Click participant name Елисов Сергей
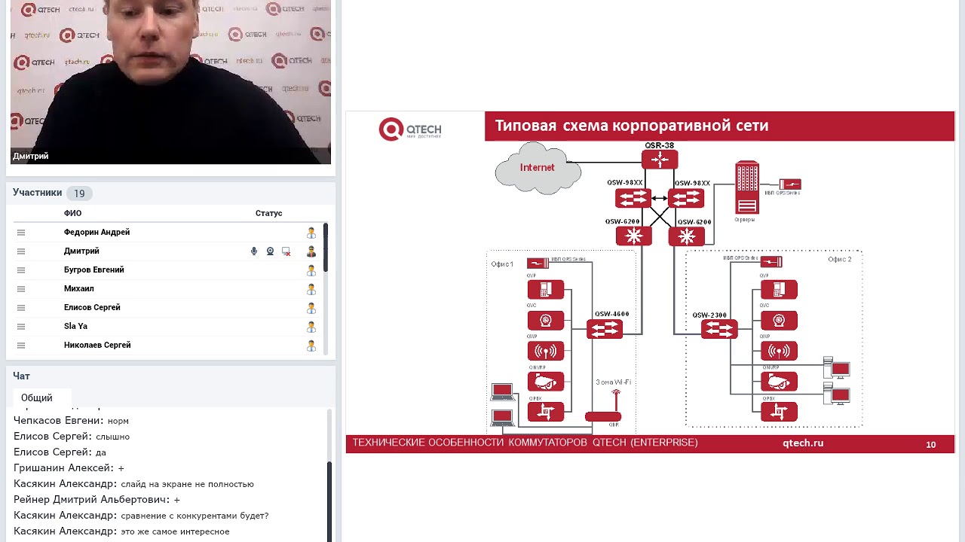 [92, 307]
